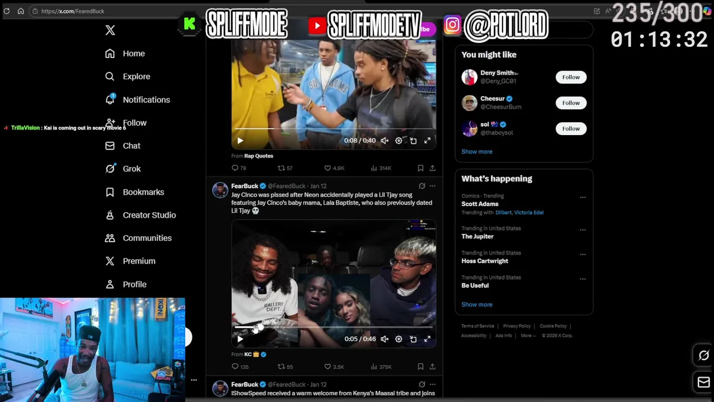714x402 pixels.
Task: Click the Bookmarks ribbon icon in sidebar
Action: pos(110,192)
